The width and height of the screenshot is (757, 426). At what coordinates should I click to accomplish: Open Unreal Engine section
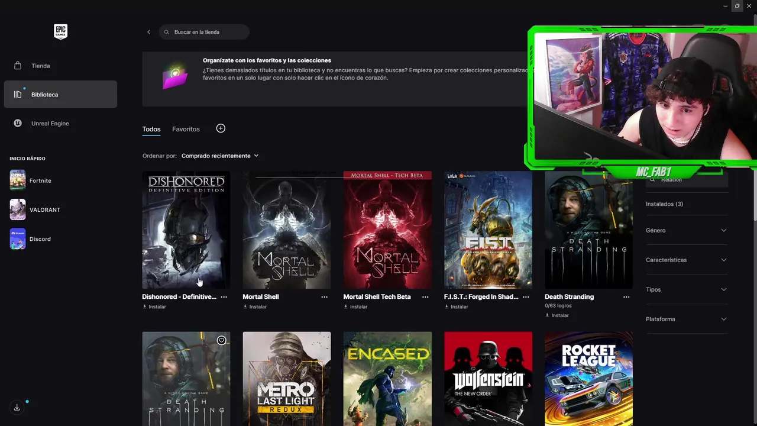(60, 123)
